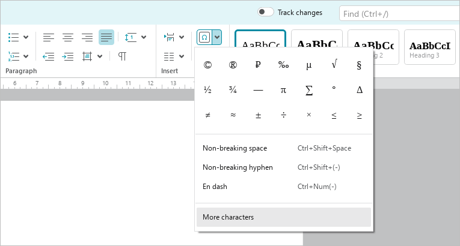Insert the copyright symbol ©
The image size is (460, 246).
coord(207,65)
